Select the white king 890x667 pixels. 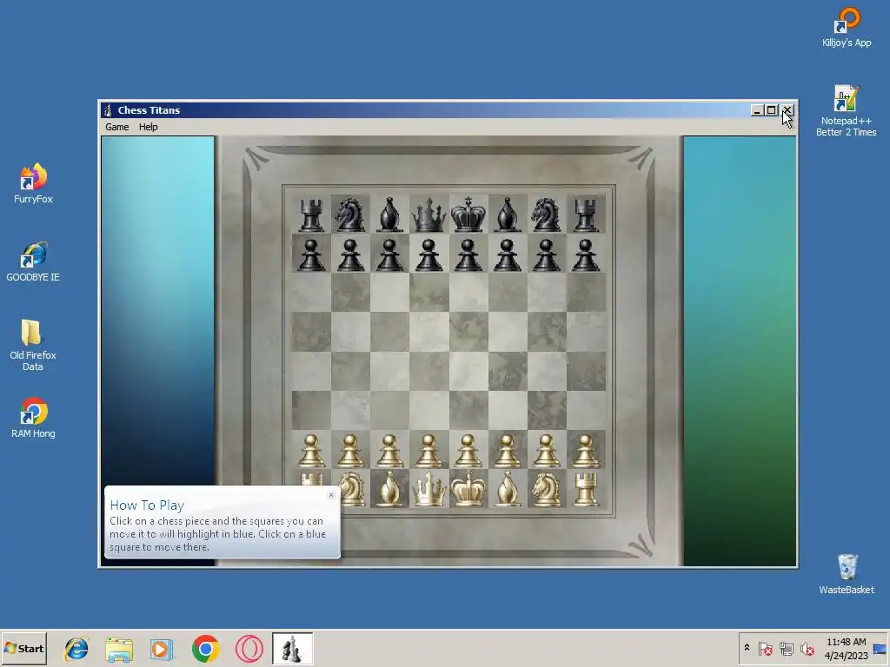pos(468,488)
